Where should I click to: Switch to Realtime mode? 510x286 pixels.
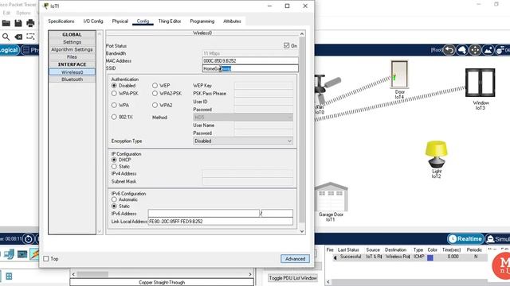pos(465,239)
